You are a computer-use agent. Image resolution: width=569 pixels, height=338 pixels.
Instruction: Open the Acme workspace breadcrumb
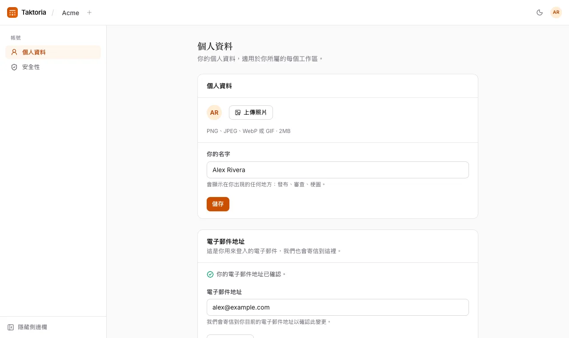(x=71, y=13)
